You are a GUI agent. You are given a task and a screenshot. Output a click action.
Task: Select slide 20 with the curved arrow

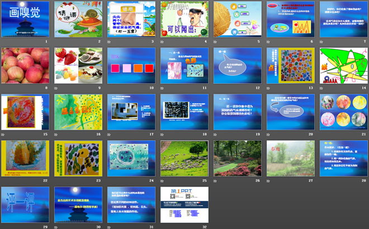pyautogui.click(x=291, y=112)
